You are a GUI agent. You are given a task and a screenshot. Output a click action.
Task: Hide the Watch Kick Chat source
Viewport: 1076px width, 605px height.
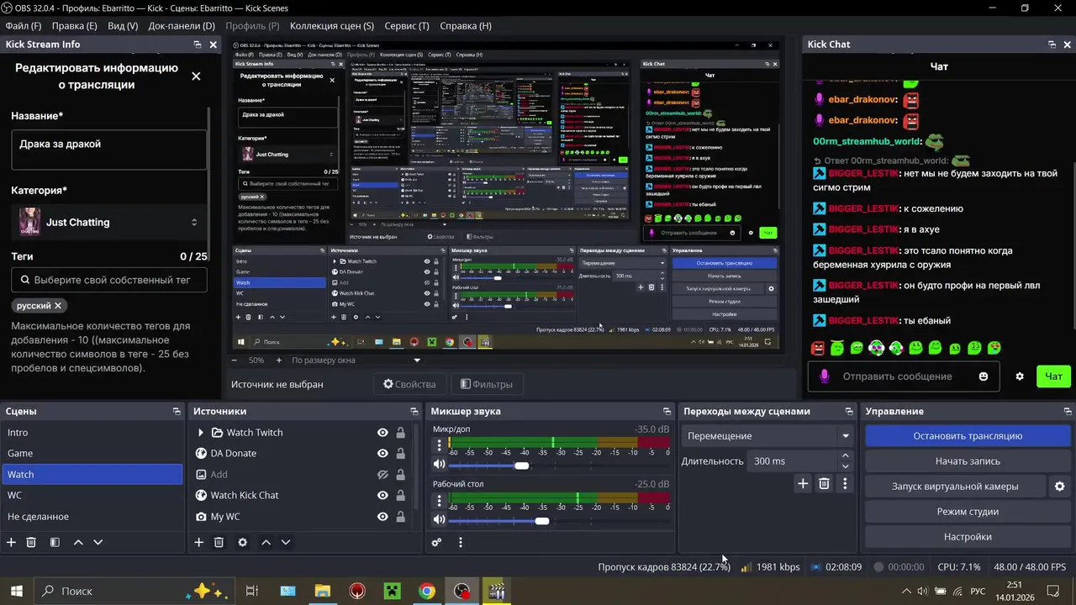click(x=382, y=495)
